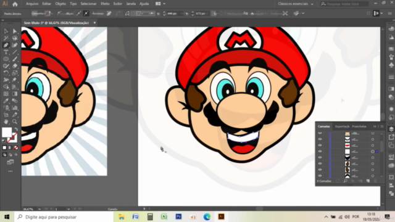
Task: Open the Layers panel icon in right dock
Action: click(x=391, y=129)
